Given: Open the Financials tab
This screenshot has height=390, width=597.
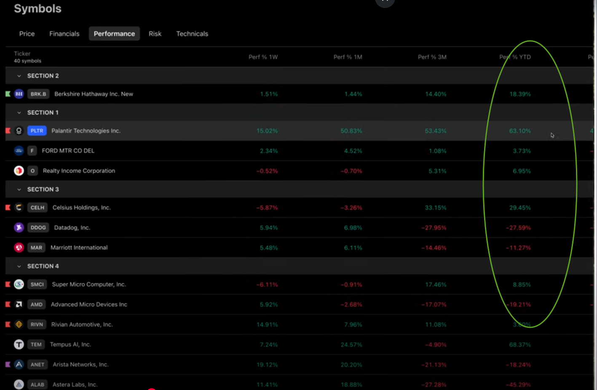Looking at the screenshot, I should point(64,34).
